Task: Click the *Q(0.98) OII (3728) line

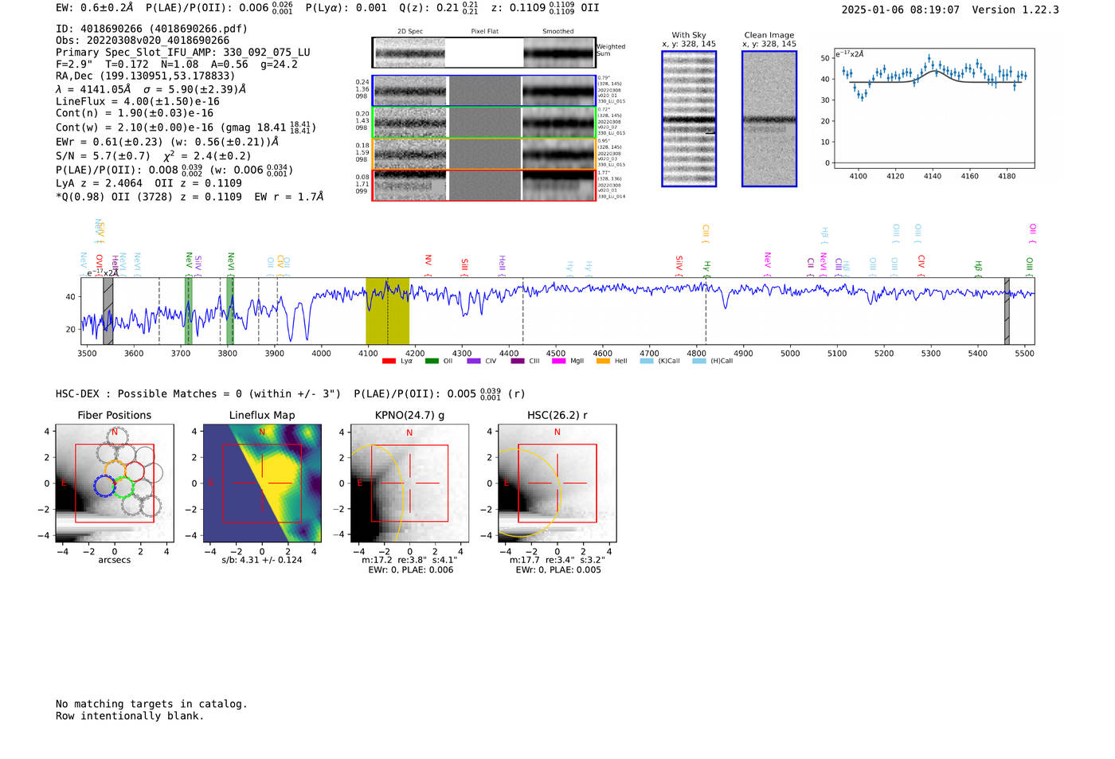Action: point(190,197)
